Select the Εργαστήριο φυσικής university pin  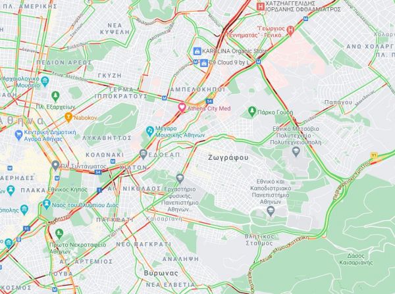click(180, 178)
